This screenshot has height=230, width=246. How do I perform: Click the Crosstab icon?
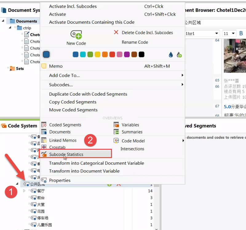[44, 147]
